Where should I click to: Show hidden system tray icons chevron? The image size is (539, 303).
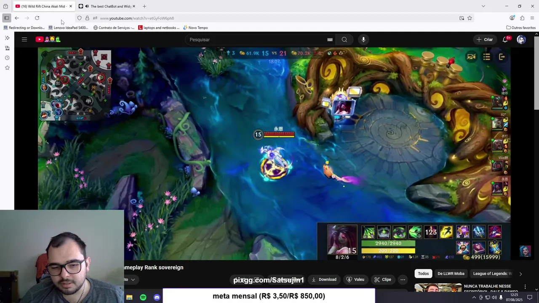pos(474,298)
